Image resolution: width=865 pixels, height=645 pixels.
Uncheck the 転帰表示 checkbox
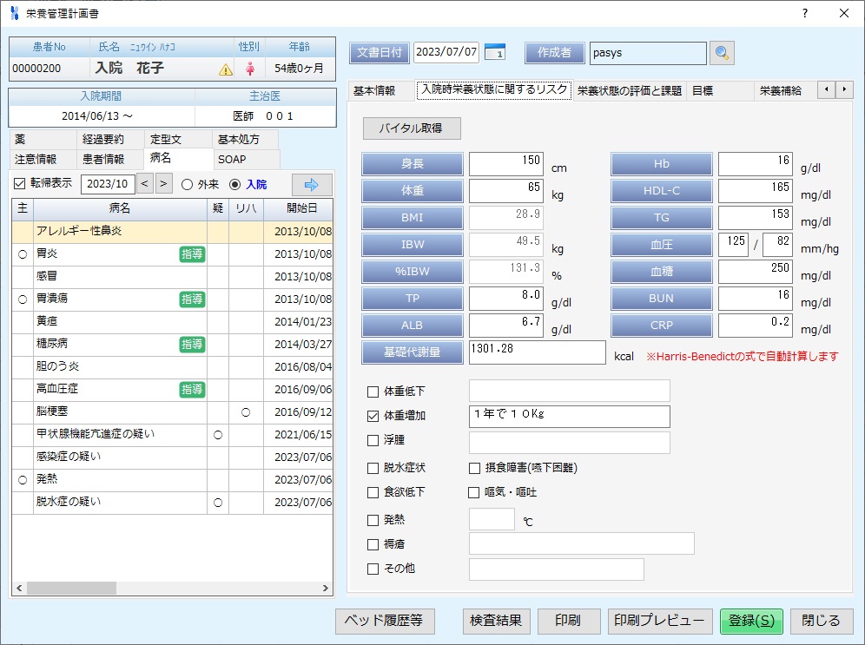click(18, 184)
